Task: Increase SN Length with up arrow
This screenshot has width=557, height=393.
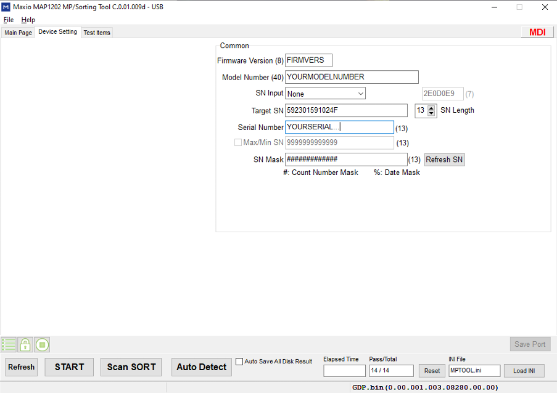Action: coord(431,108)
